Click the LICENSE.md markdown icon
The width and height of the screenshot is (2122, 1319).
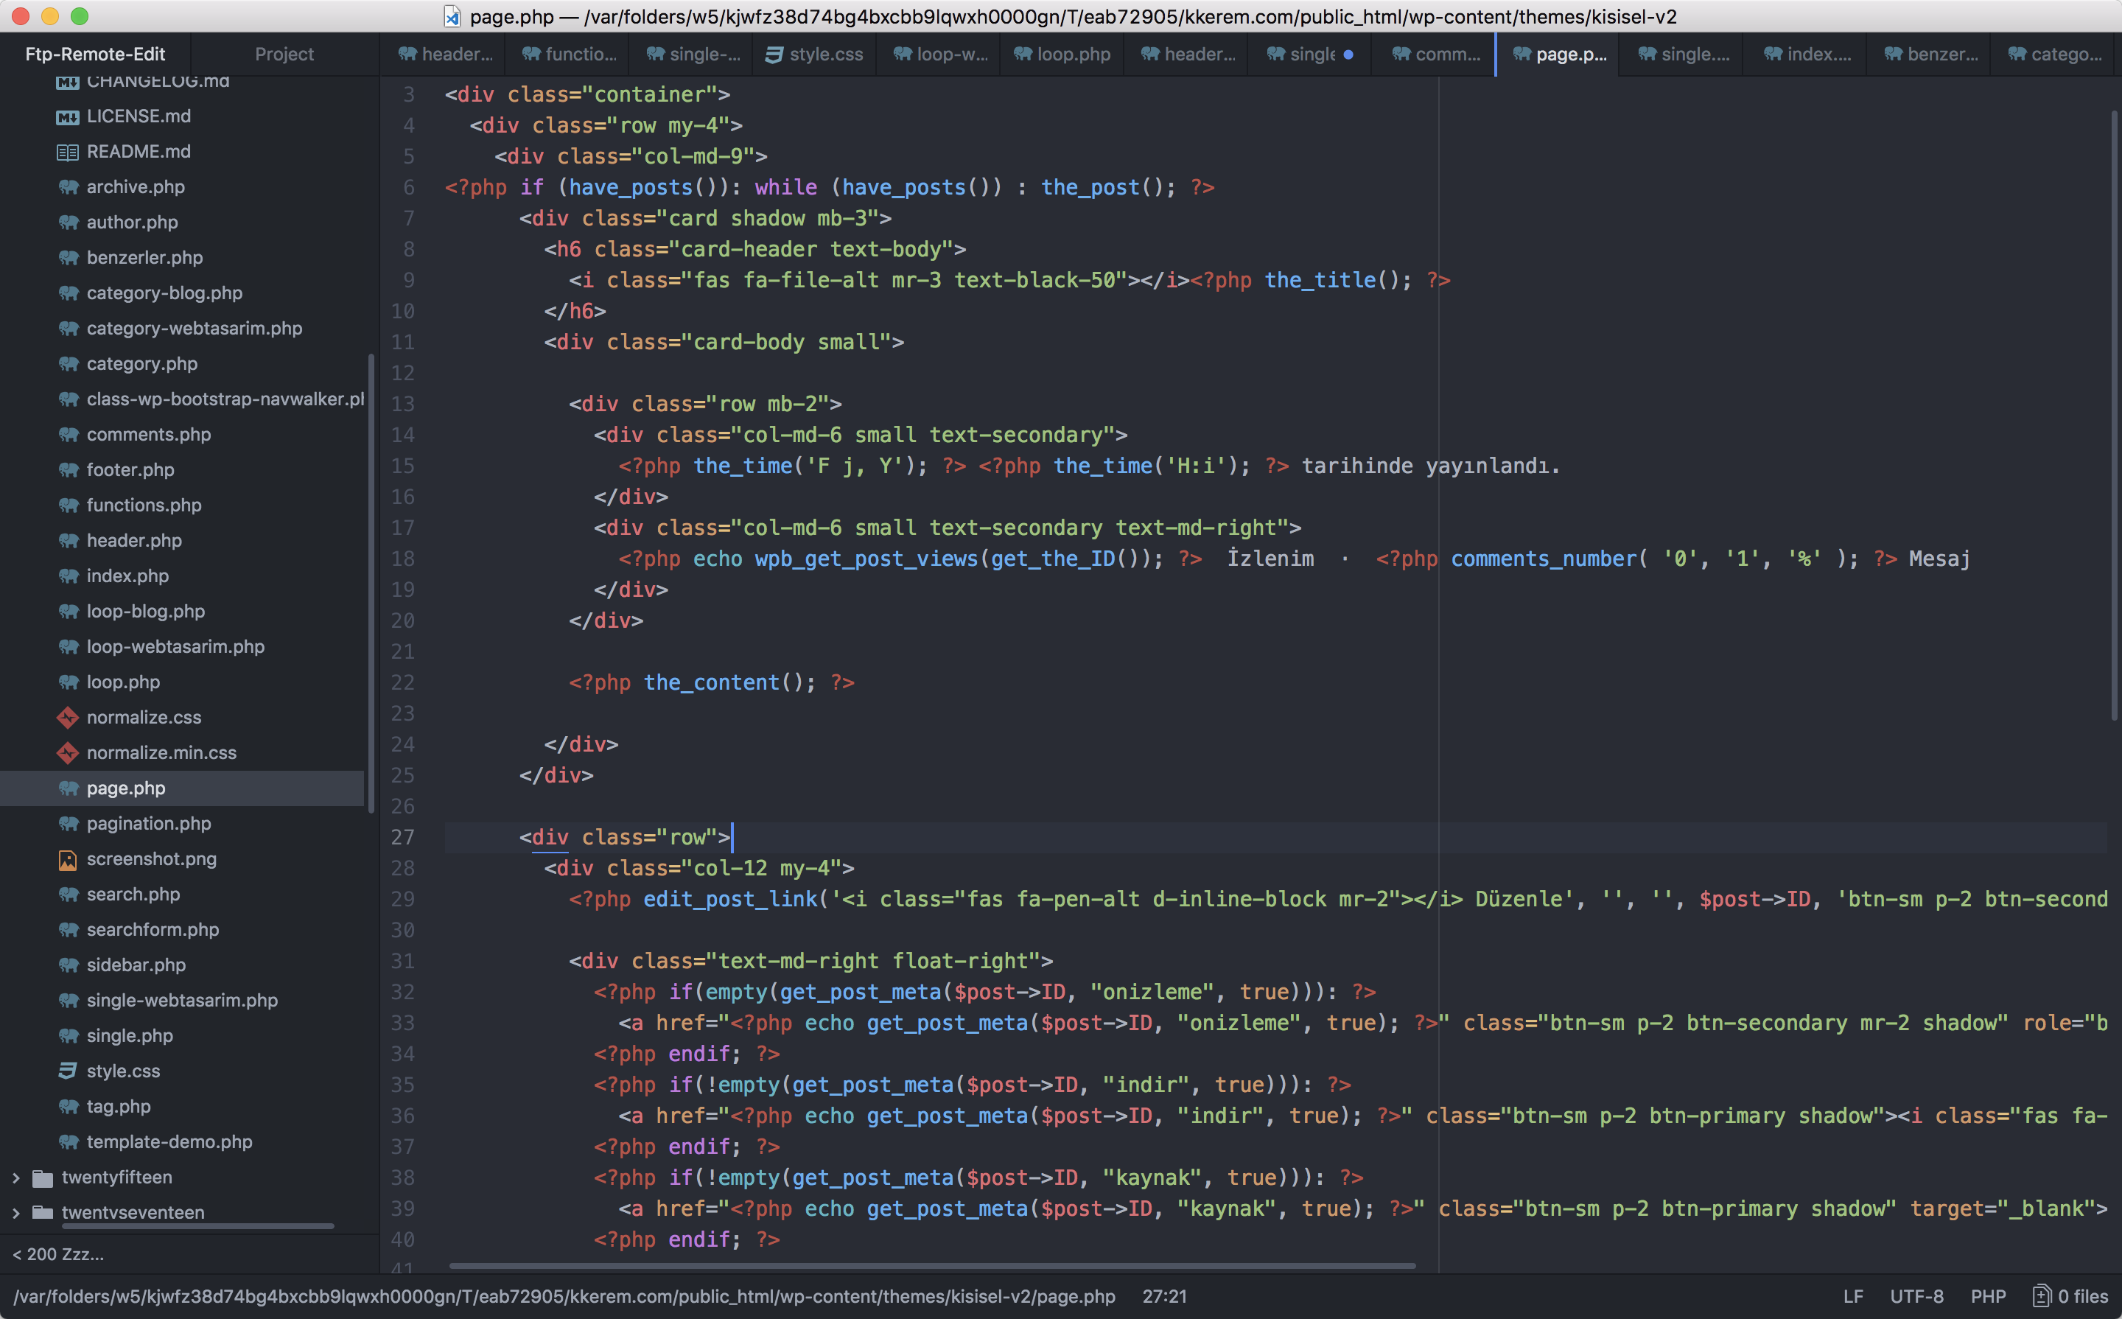coord(67,117)
